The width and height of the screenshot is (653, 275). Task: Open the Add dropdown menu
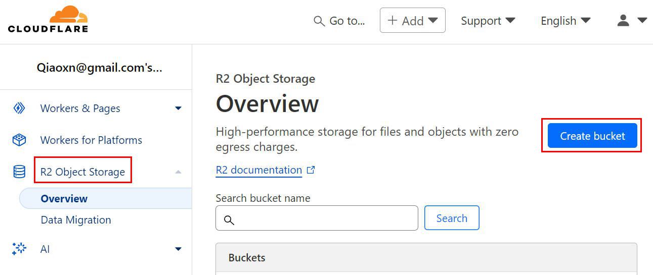pyautogui.click(x=413, y=20)
